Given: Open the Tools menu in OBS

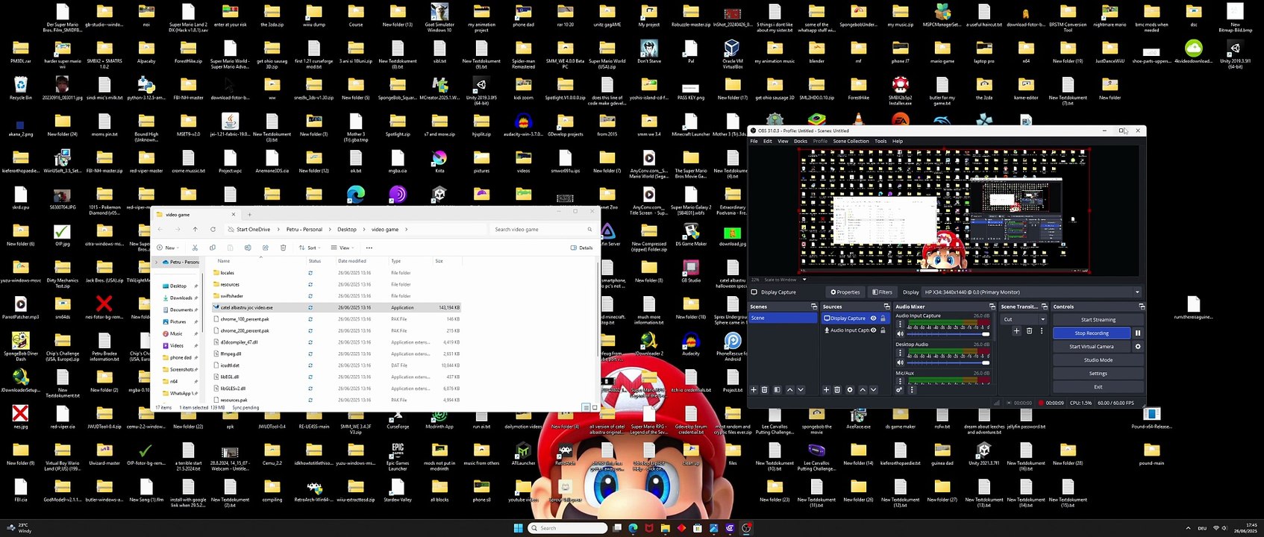Looking at the screenshot, I should point(880,141).
